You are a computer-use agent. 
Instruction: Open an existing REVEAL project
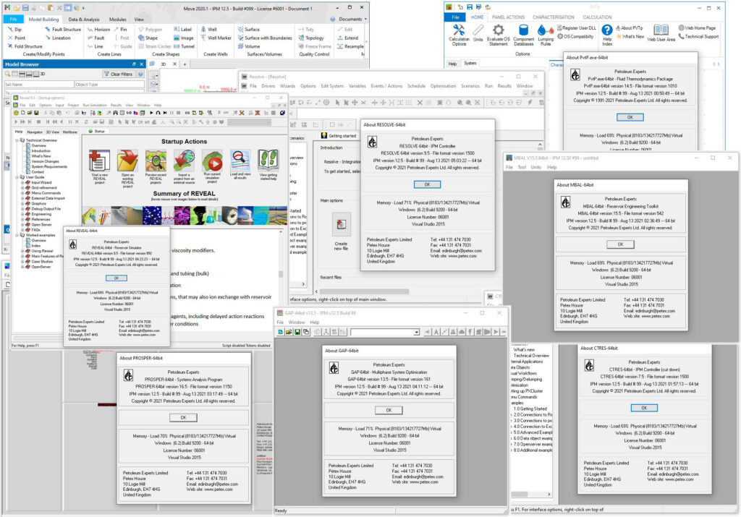(127, 161)
